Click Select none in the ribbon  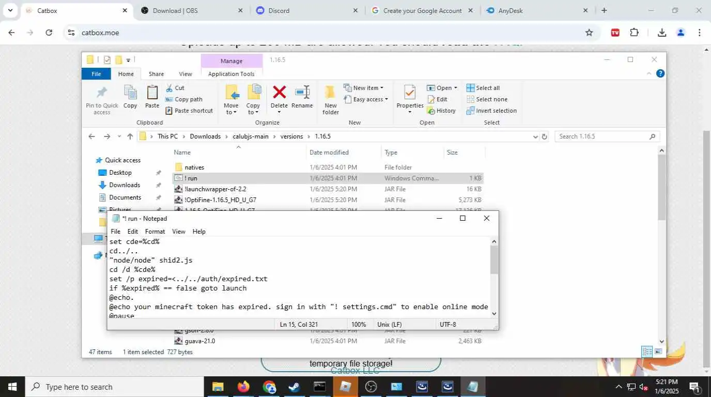(487, 99)
